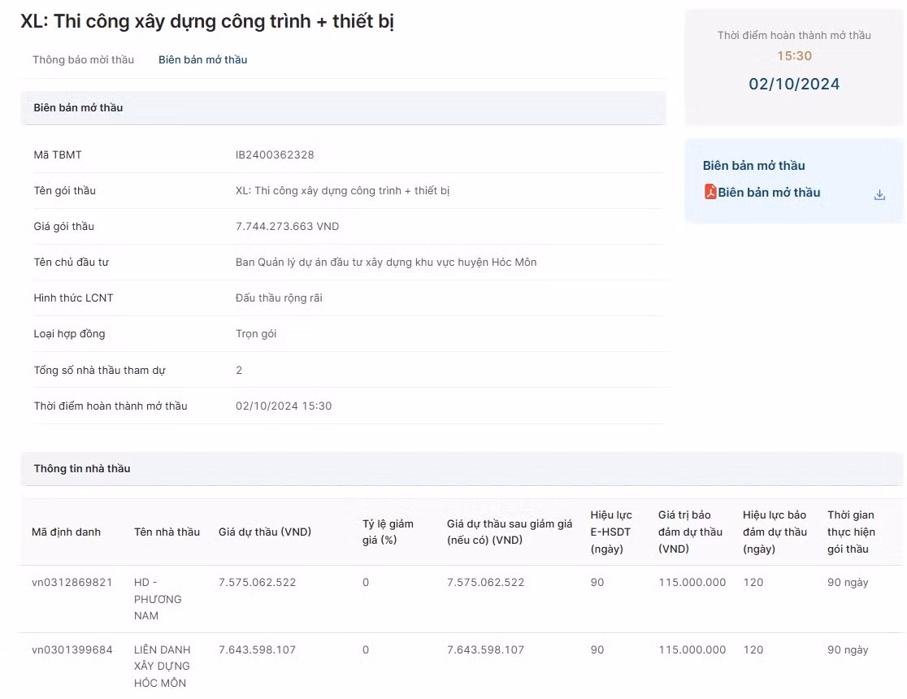
Task: Open the Biên bản mở thầu PDF link
Action: tap(769, 193)
